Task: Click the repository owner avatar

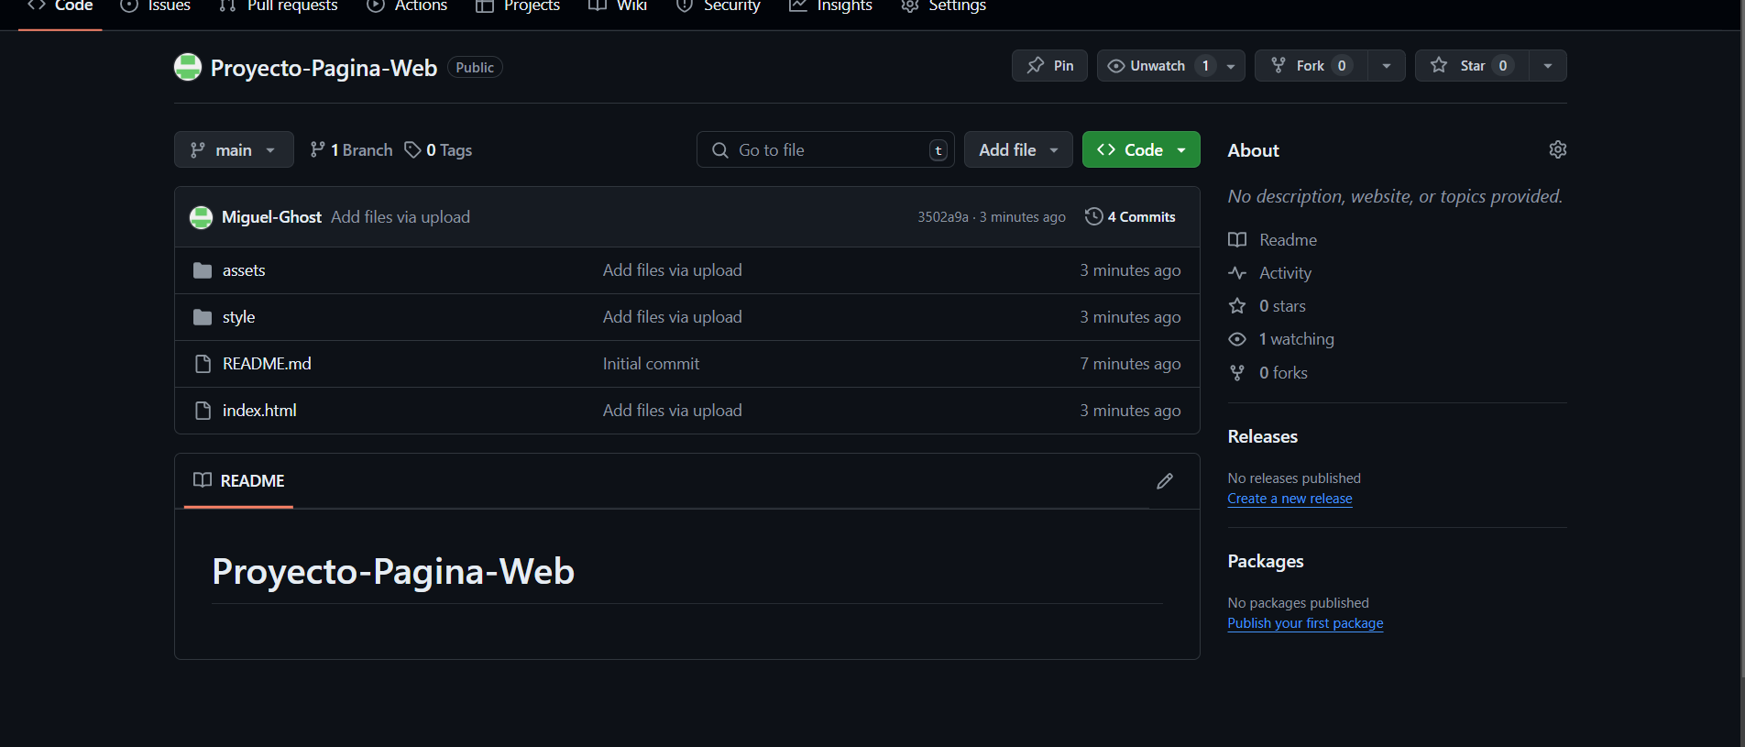Action: (x=188, y=67)
